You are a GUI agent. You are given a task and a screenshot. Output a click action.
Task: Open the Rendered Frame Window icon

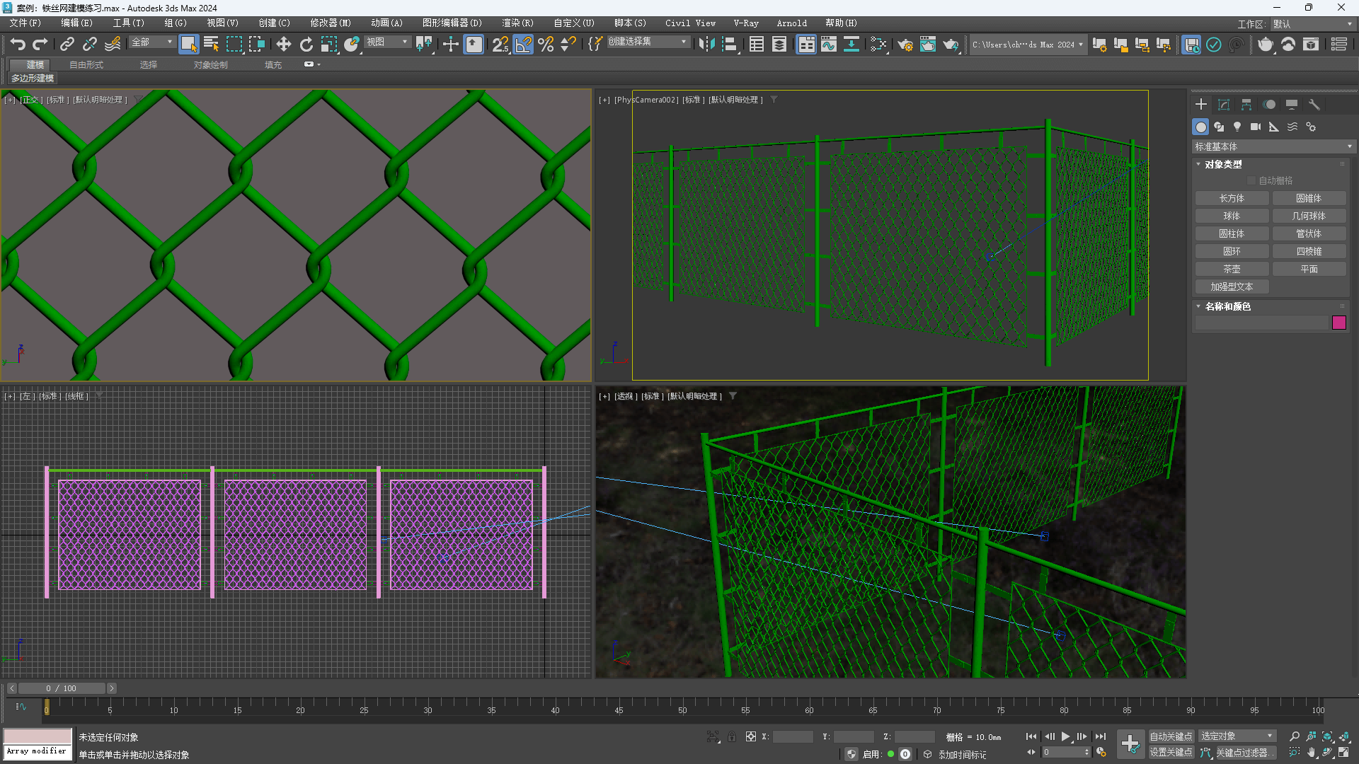(x=928, y=45)
